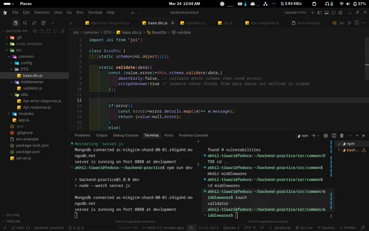Click Spaces: 4 indentation setting
Viewport: 369px width, 231px height.
click(231, 228)
